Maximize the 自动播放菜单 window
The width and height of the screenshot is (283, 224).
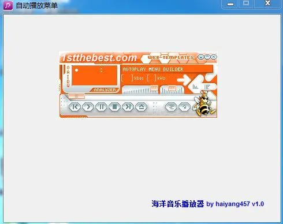pos(246,3)
